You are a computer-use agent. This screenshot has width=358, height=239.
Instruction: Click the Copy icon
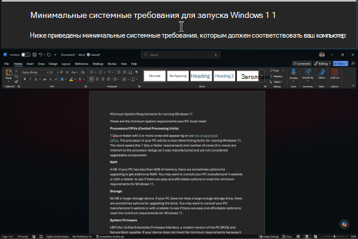tap(16, 76)
